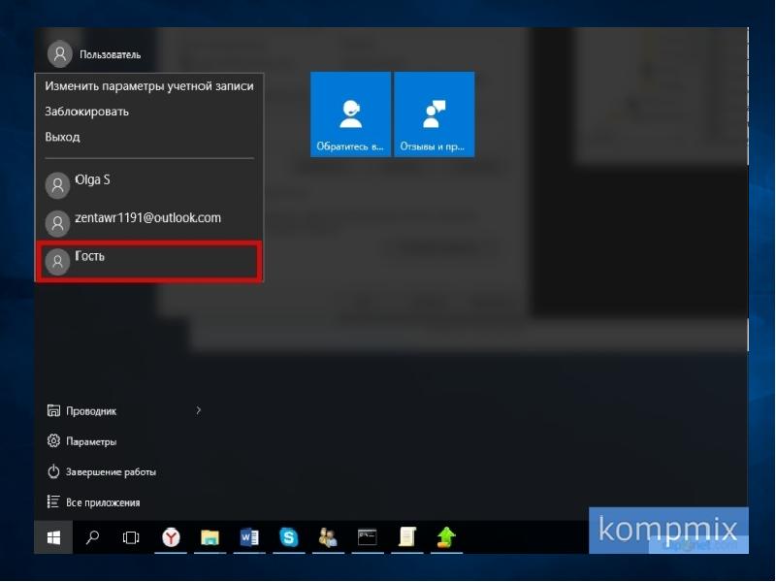Open taskbar search magnifier
Screen dimensions: 776x582
93,537
